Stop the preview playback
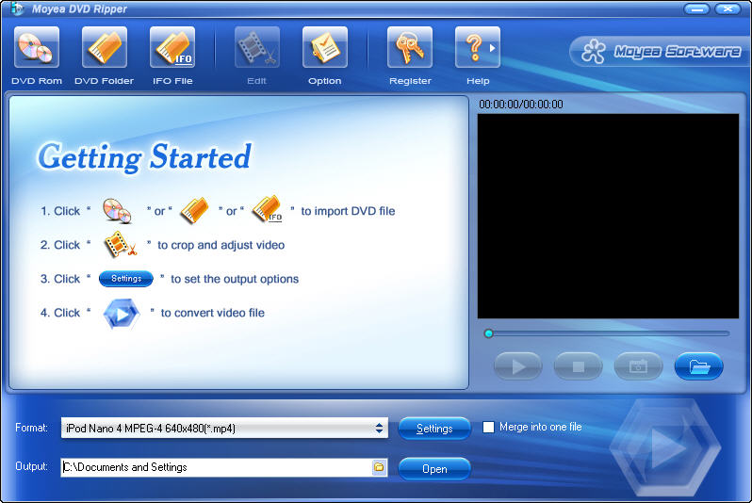This screenshot has width=752, height=503. pyautogui.click(x=578, y=366)
